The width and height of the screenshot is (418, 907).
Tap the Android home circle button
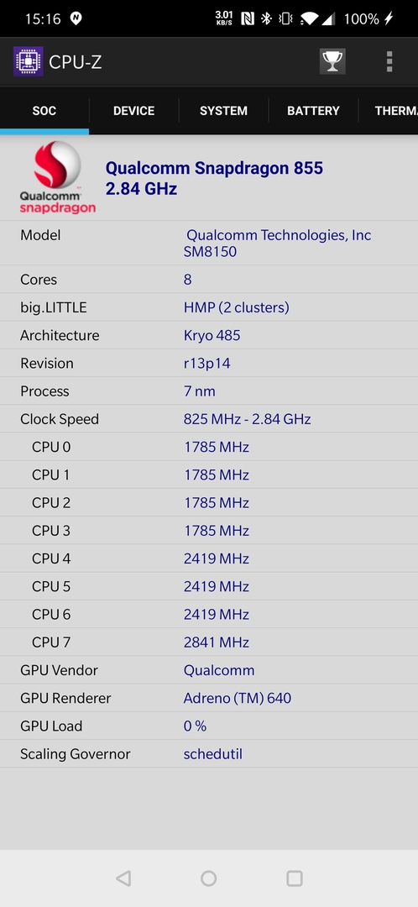coord(209,878)
